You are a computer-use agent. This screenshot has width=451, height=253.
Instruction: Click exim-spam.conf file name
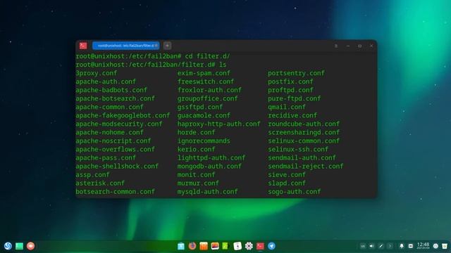204,73
